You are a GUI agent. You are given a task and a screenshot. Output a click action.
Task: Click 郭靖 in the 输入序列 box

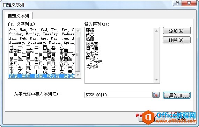pyautogui.click(x=90, y=30)
